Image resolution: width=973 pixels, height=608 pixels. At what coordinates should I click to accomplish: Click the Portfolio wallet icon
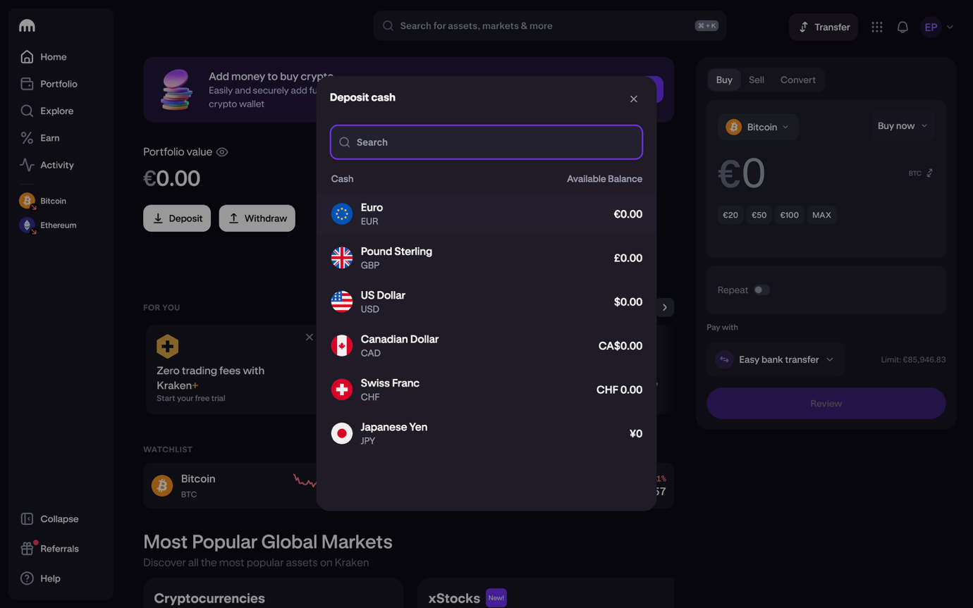(x=27, y=84)
